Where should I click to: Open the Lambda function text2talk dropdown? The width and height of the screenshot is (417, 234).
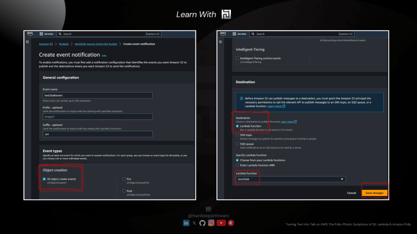pos(291,179)
